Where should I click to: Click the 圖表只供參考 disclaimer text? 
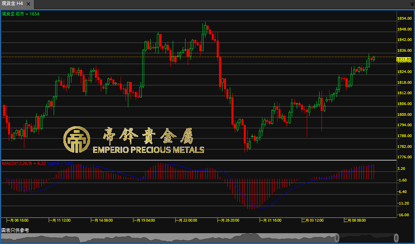tap(15, 230)
